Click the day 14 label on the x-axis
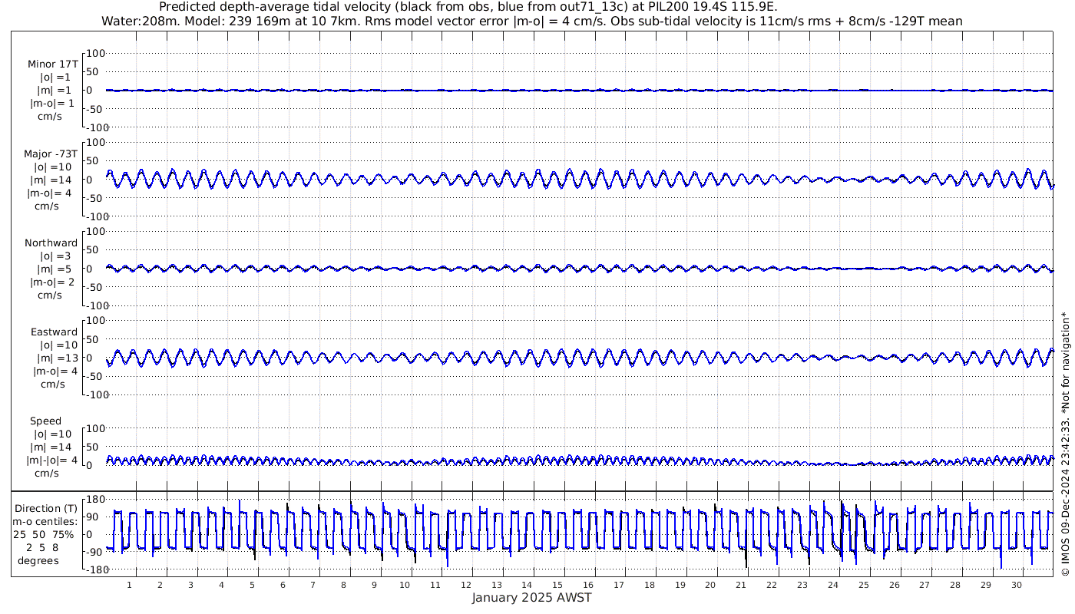The width and height of the screenshot is (1075, 614). [527, 585]
